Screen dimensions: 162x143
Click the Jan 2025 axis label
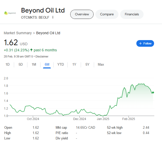click(103, 119)
